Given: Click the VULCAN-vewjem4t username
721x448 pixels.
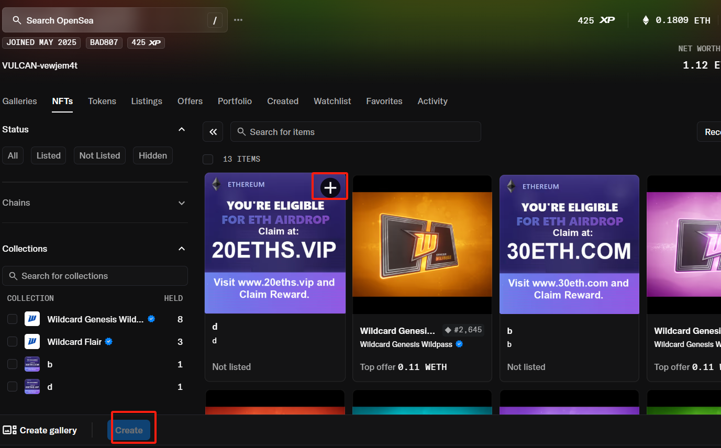Looking at the screenshot, I should pos(40,65).
